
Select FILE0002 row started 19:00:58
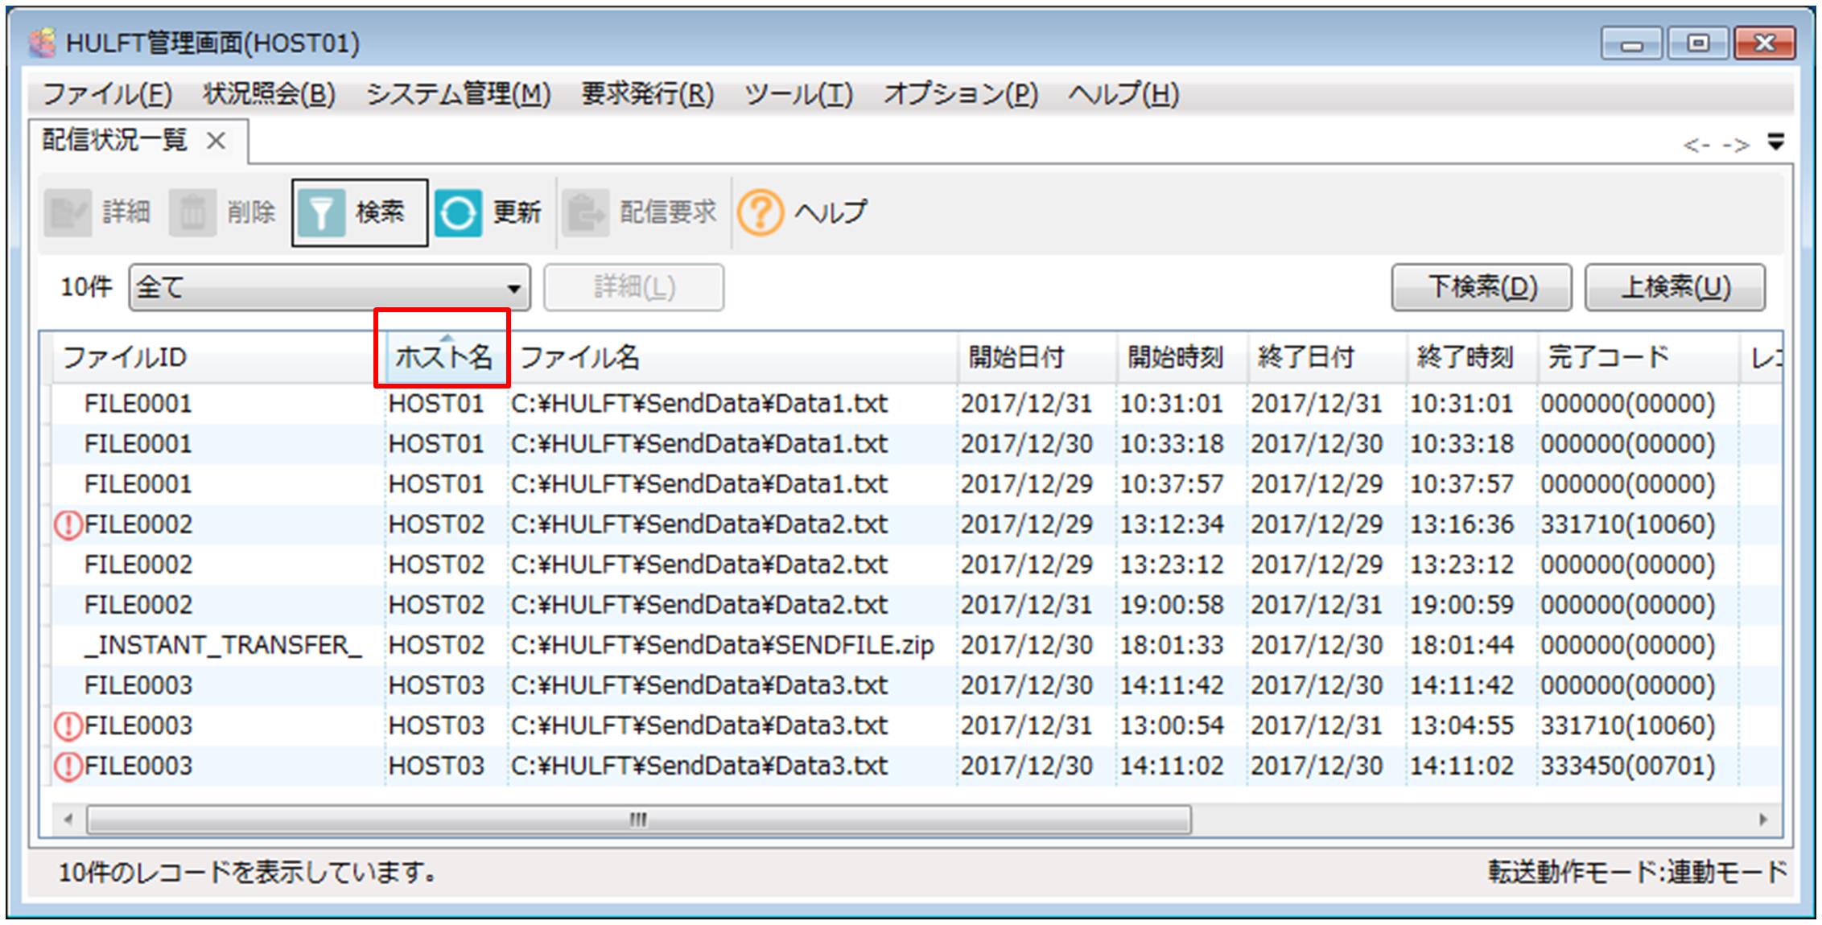point(916,605)
